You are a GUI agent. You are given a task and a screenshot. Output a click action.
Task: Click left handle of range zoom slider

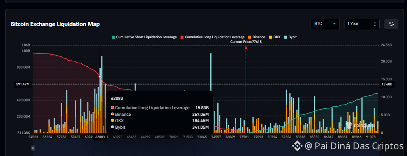tap(33, 148)
